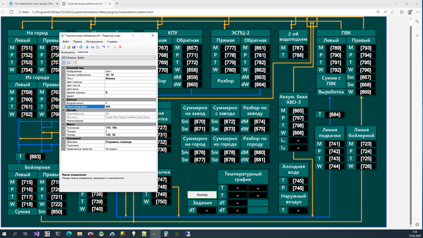423x238 pixels.
Task: Click the red X Delete icon
Action: tap(120, 47)
